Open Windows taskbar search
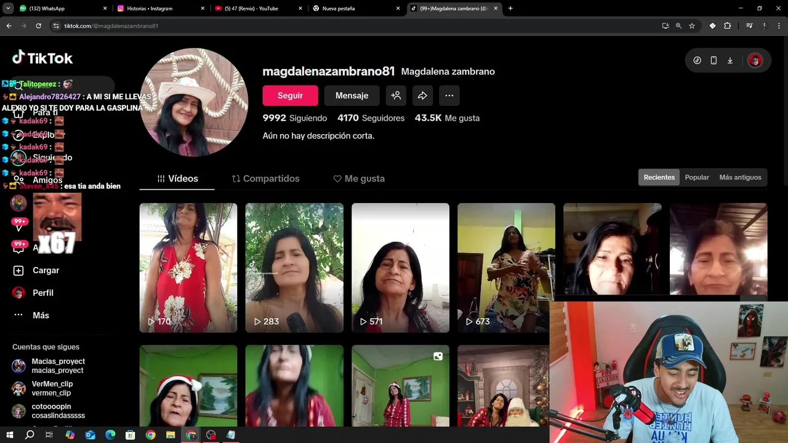 pyautogui.click(x=30, y=435)
